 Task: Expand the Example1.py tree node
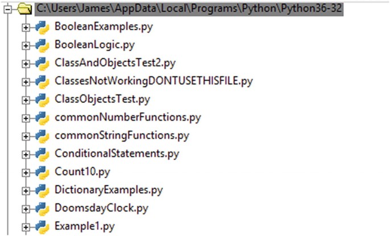pyautogui.click(x=25, y=227)
